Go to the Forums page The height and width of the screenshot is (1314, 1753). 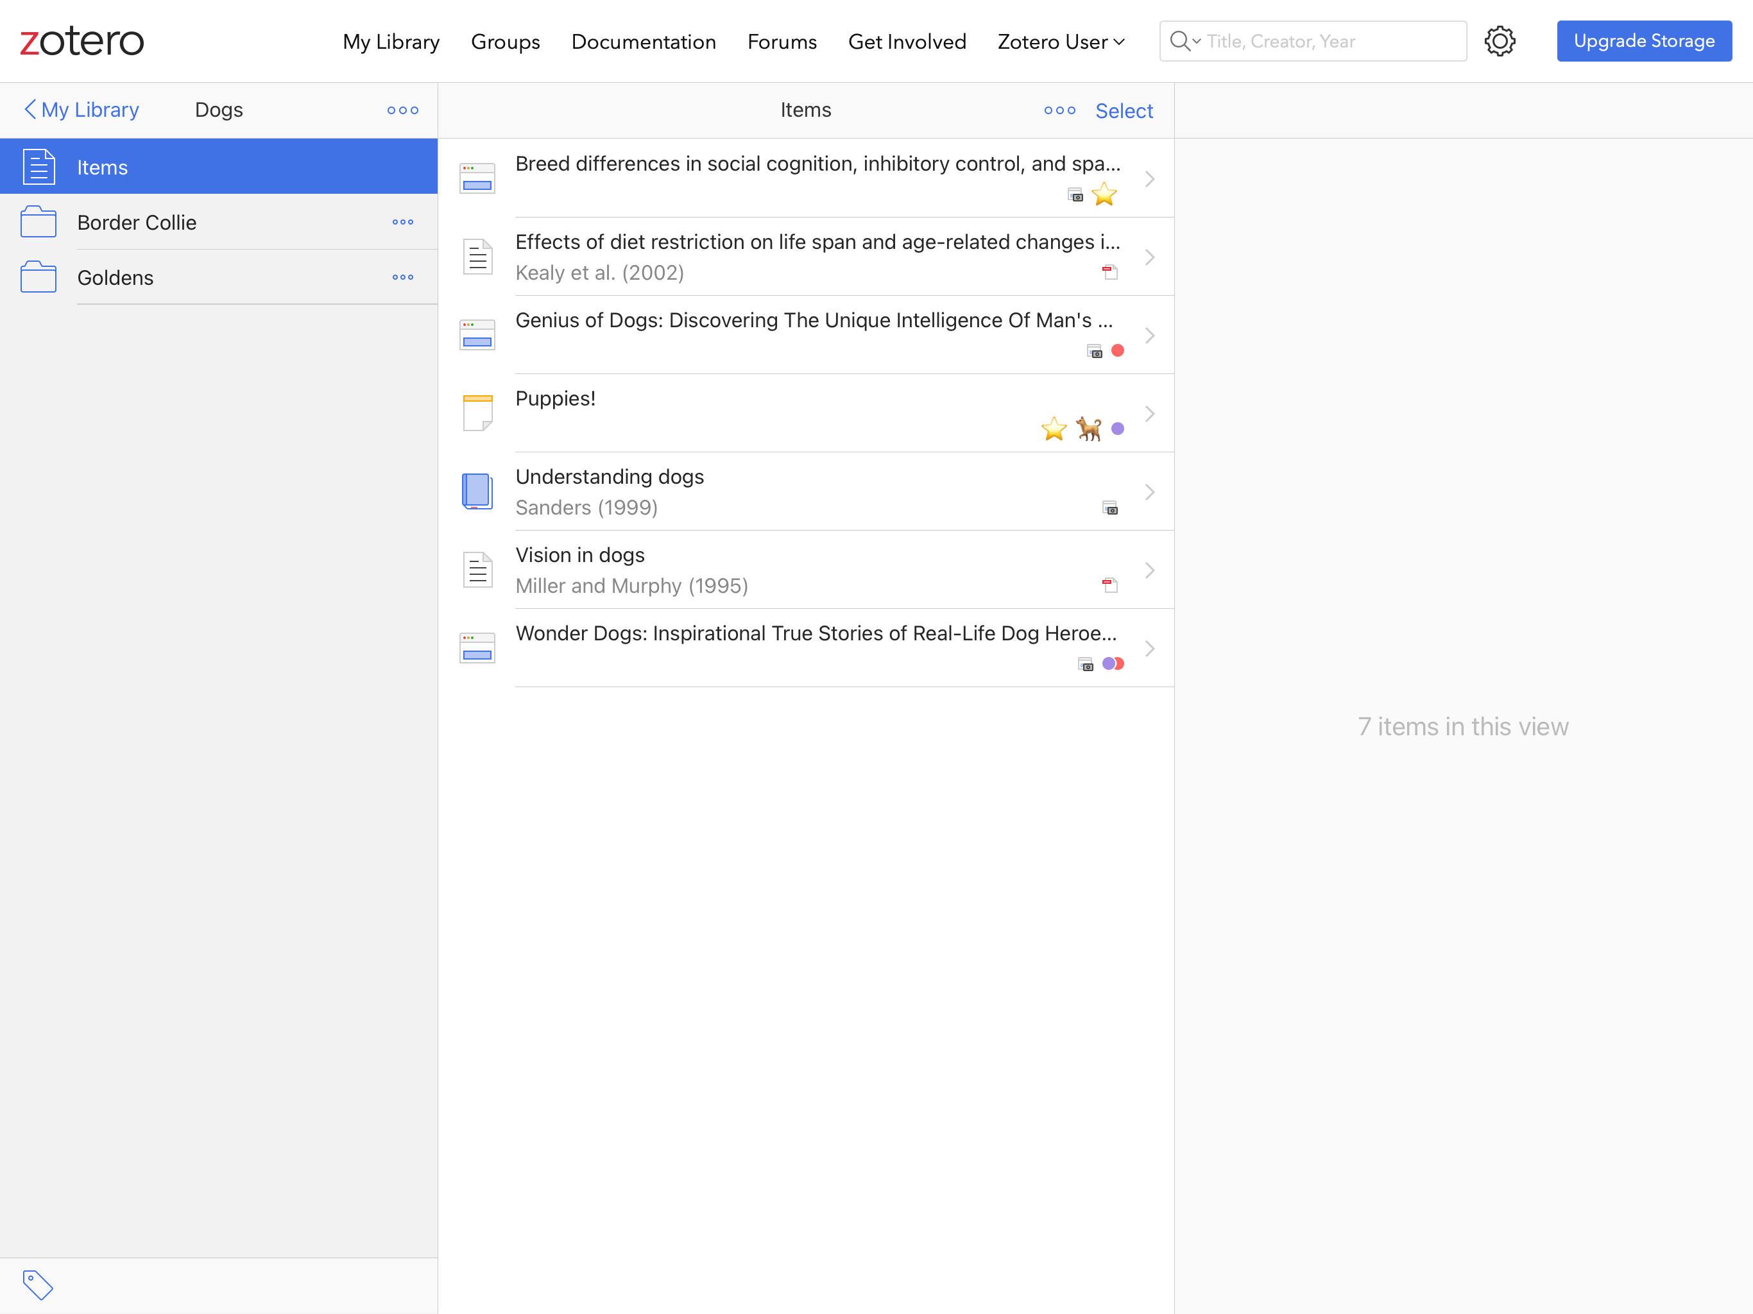(782, 42)
